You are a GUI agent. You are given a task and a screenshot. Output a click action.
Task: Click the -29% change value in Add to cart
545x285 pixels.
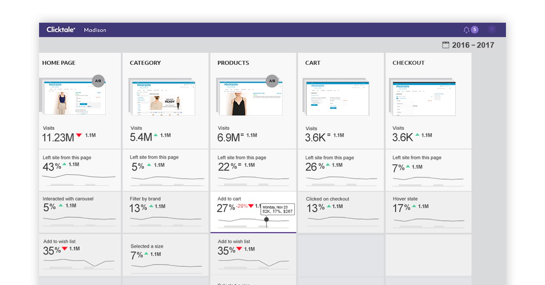242,206
